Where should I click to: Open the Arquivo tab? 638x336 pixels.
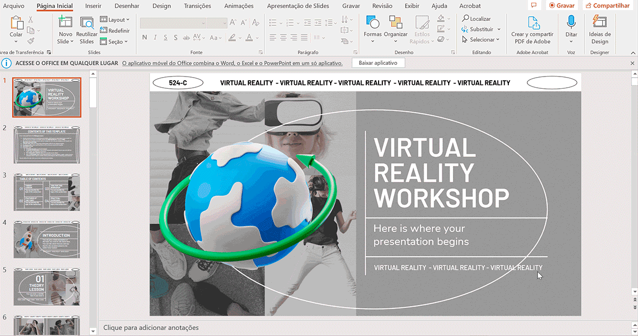(x=14, y=6)
